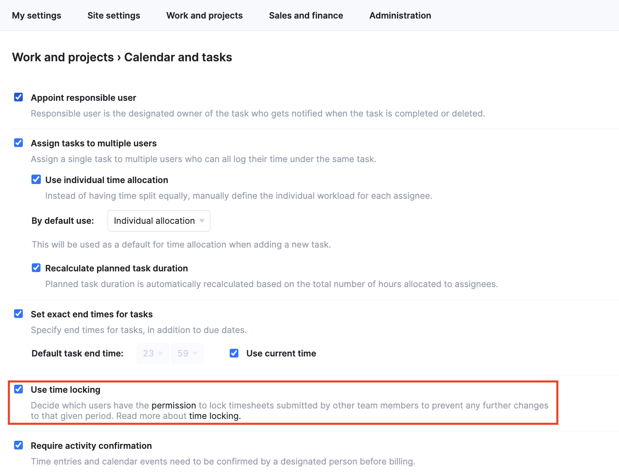This screenshot has height=475, width=619.
Task: Open the My settings tab
Action: point(37,15)
